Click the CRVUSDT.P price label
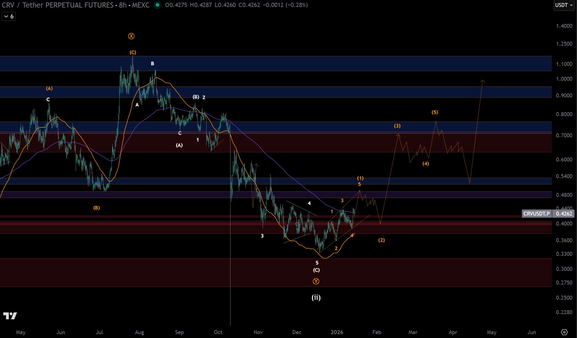This screenshot has width=577, height=338. click(x=536, y=214)
